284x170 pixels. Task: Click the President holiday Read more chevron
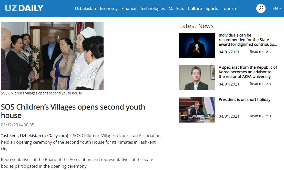pyautogui.click(x=271, y=116)
